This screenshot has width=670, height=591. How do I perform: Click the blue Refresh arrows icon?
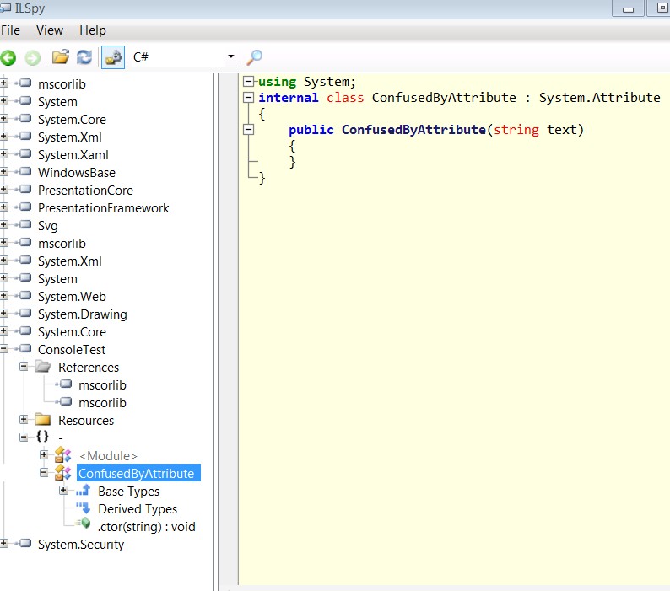tap(84, 56)
